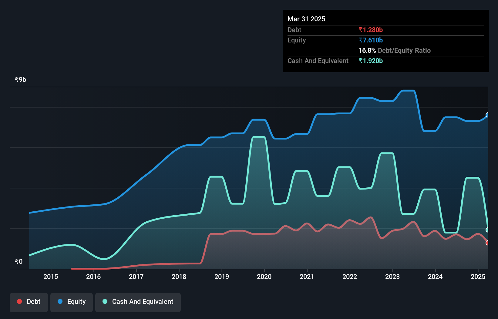Select the Cash endpoint marker on chart
This screenshot has width=498, height=319.
[488, 230]
